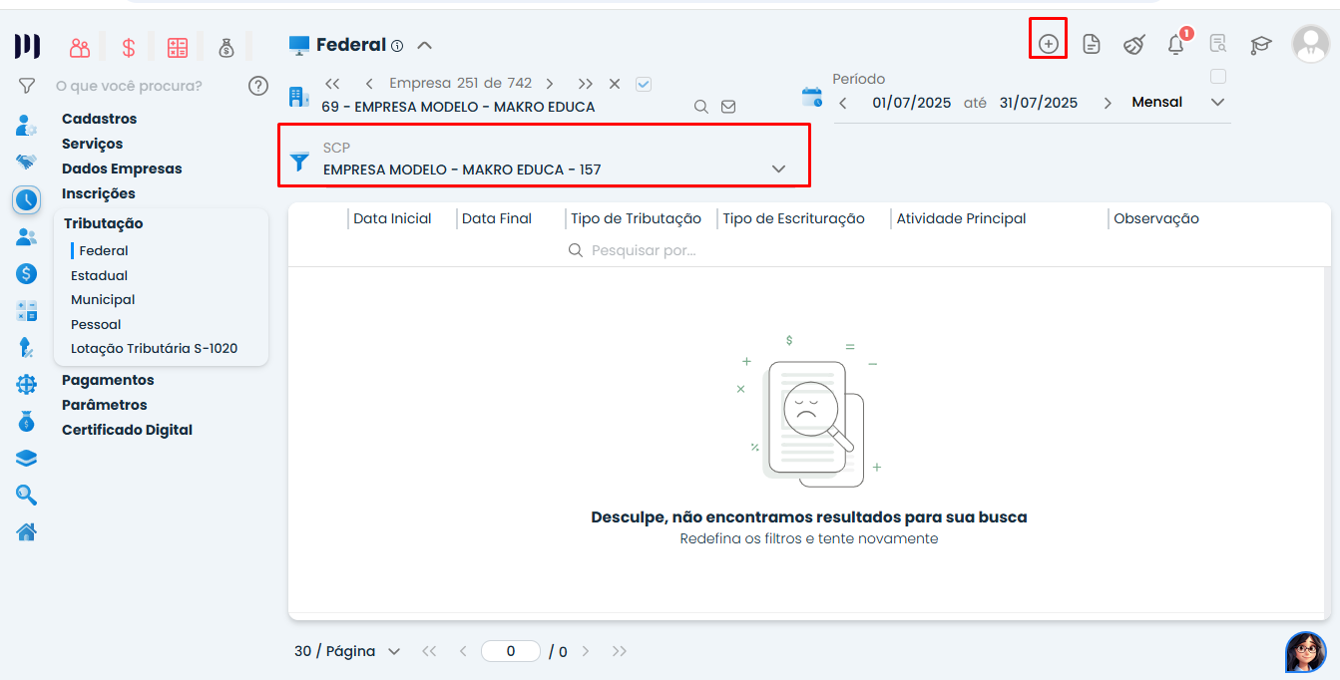Open the red calculator module icon
1340x680 pixels.
[x=178, y=47]
